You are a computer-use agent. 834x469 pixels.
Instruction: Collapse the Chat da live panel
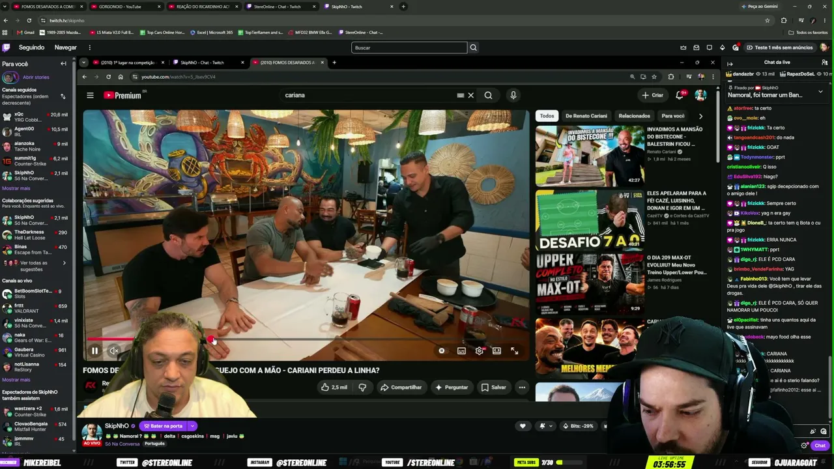(x=730, y=63)
